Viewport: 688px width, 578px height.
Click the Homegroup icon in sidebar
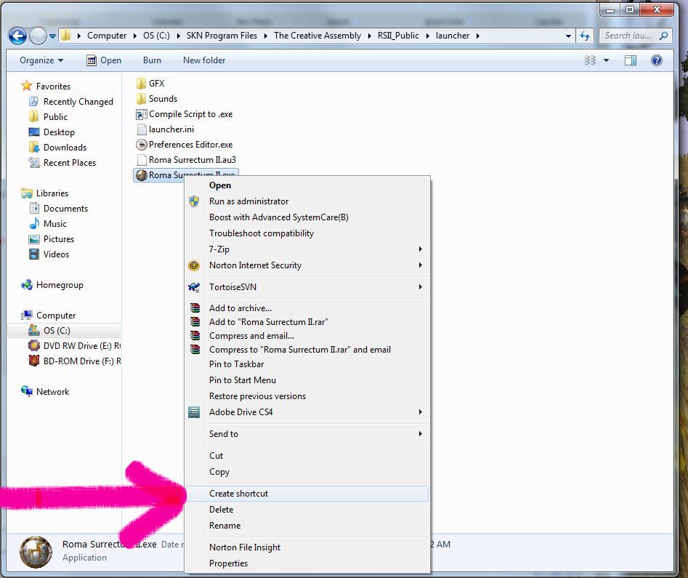pos(28,285)
